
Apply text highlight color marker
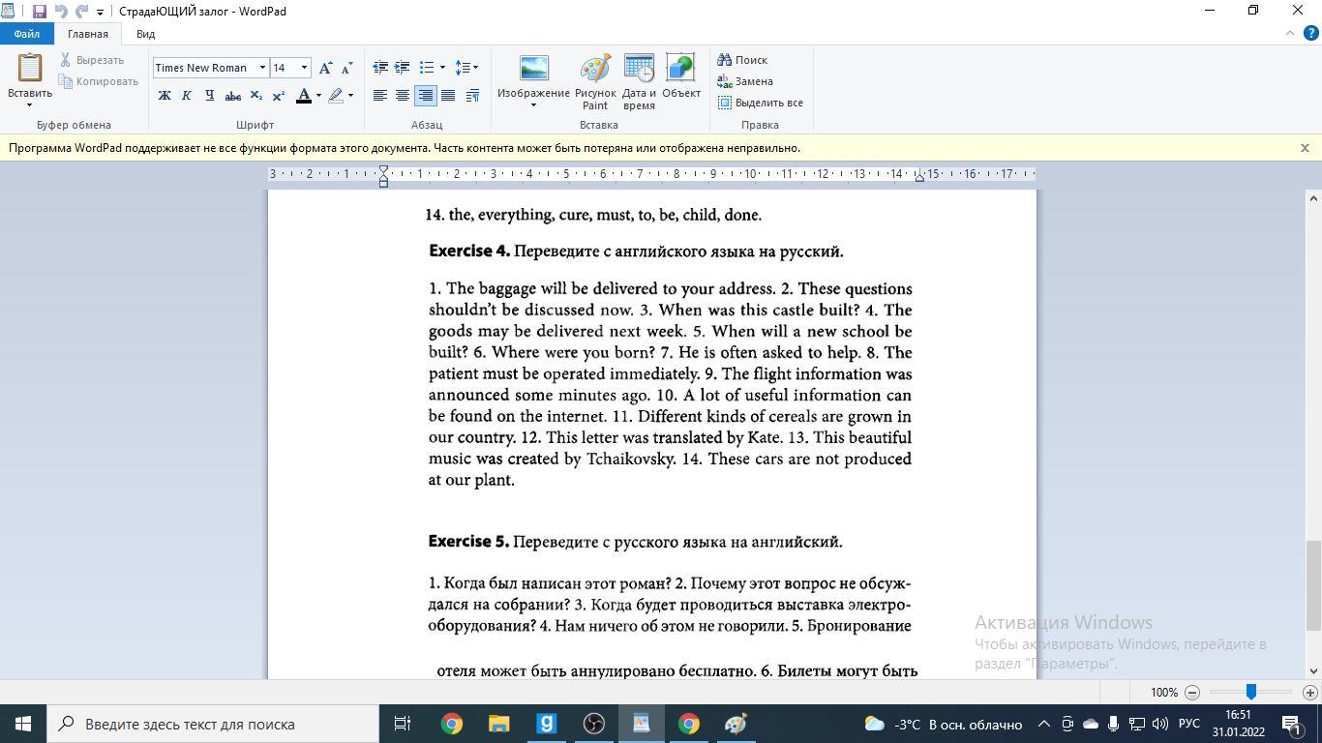click(x=336, y=96)
